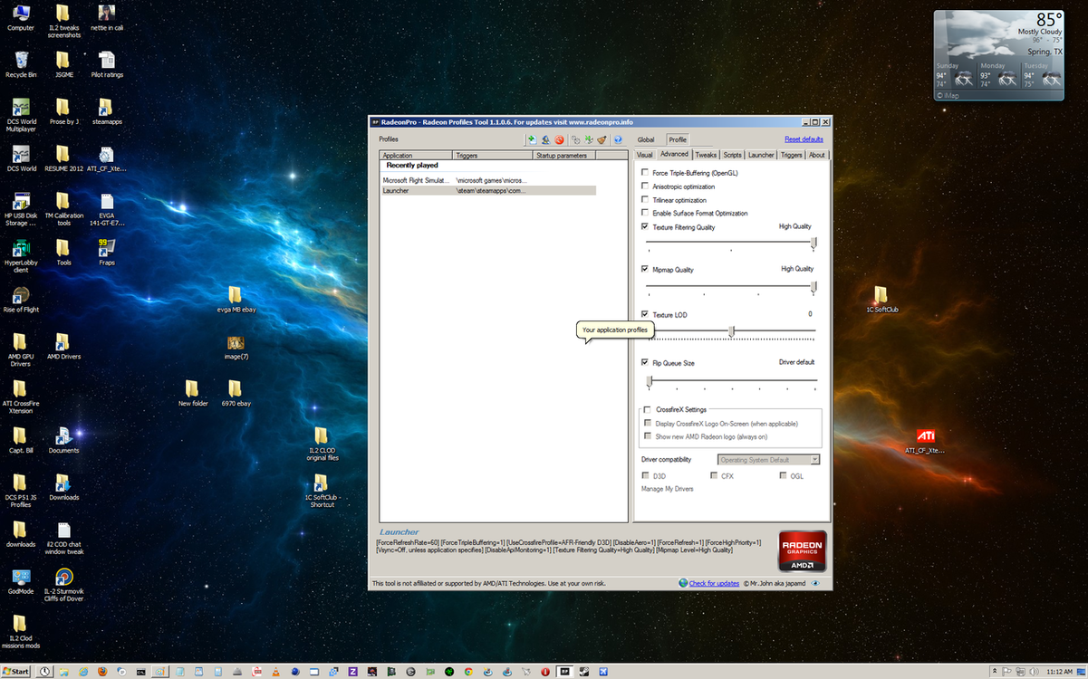Click the weather gadget on the desktop
This screenshot has width=1088, height=679.
[998, 54]
